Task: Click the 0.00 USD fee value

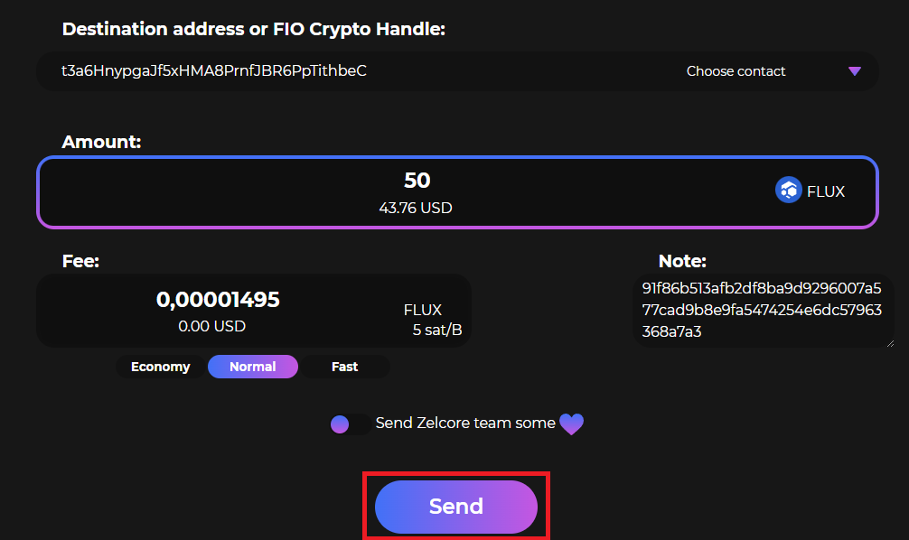Action: [x=212, y=326]
